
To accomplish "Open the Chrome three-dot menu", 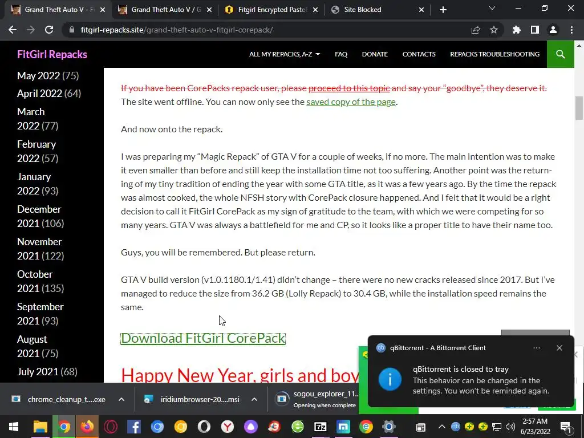I will [571, 30].
